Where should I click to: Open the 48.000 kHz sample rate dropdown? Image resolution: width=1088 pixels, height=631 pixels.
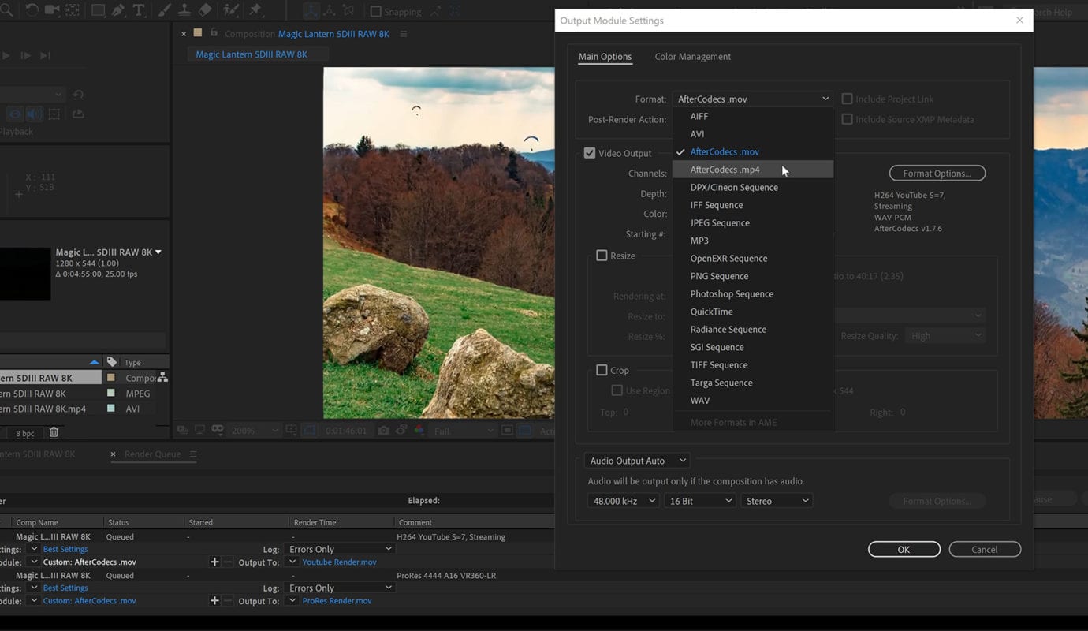(622, 501)
